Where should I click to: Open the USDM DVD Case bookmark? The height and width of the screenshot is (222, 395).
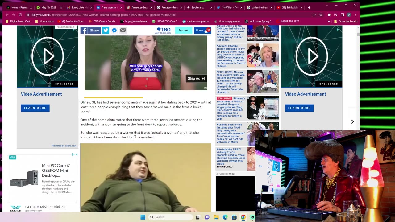click(165, 21)
